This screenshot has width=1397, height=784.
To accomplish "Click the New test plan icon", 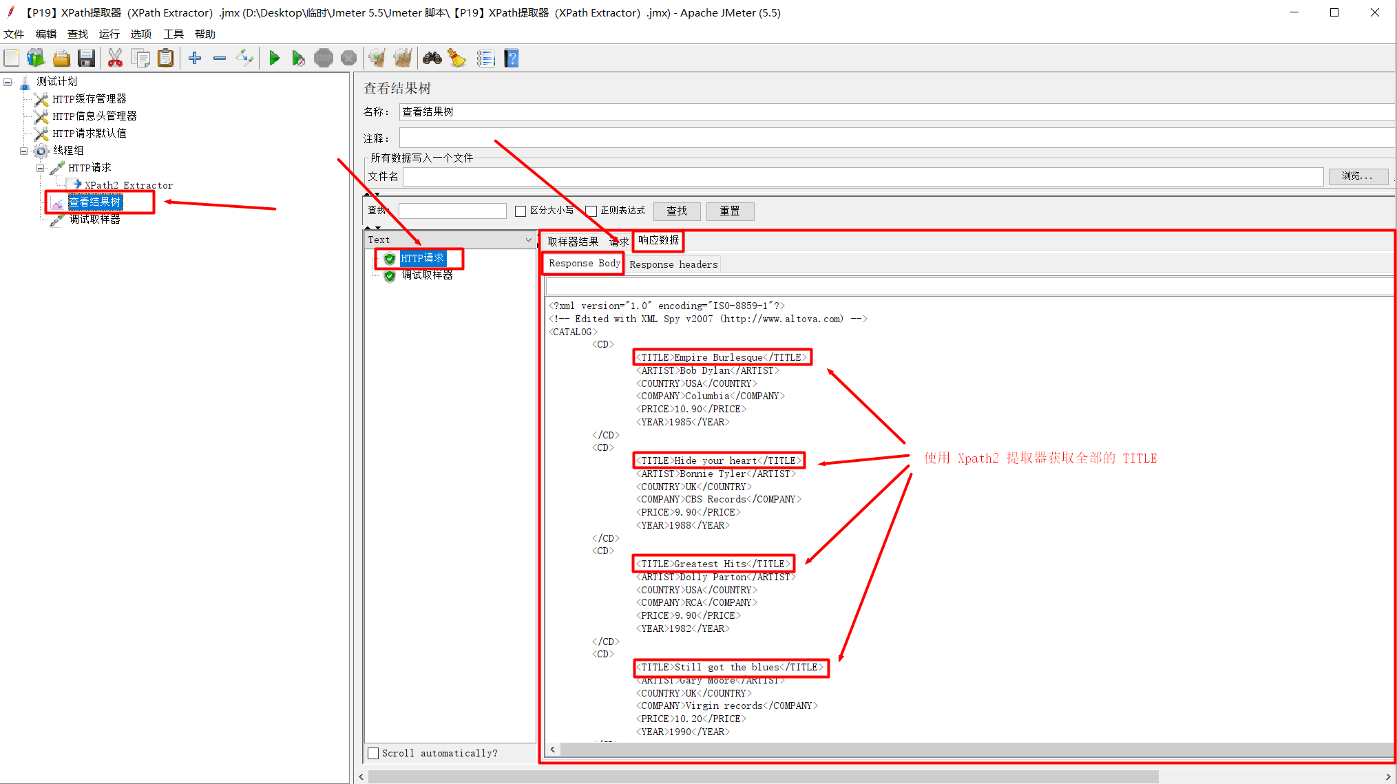I will (x=12, y=59).
